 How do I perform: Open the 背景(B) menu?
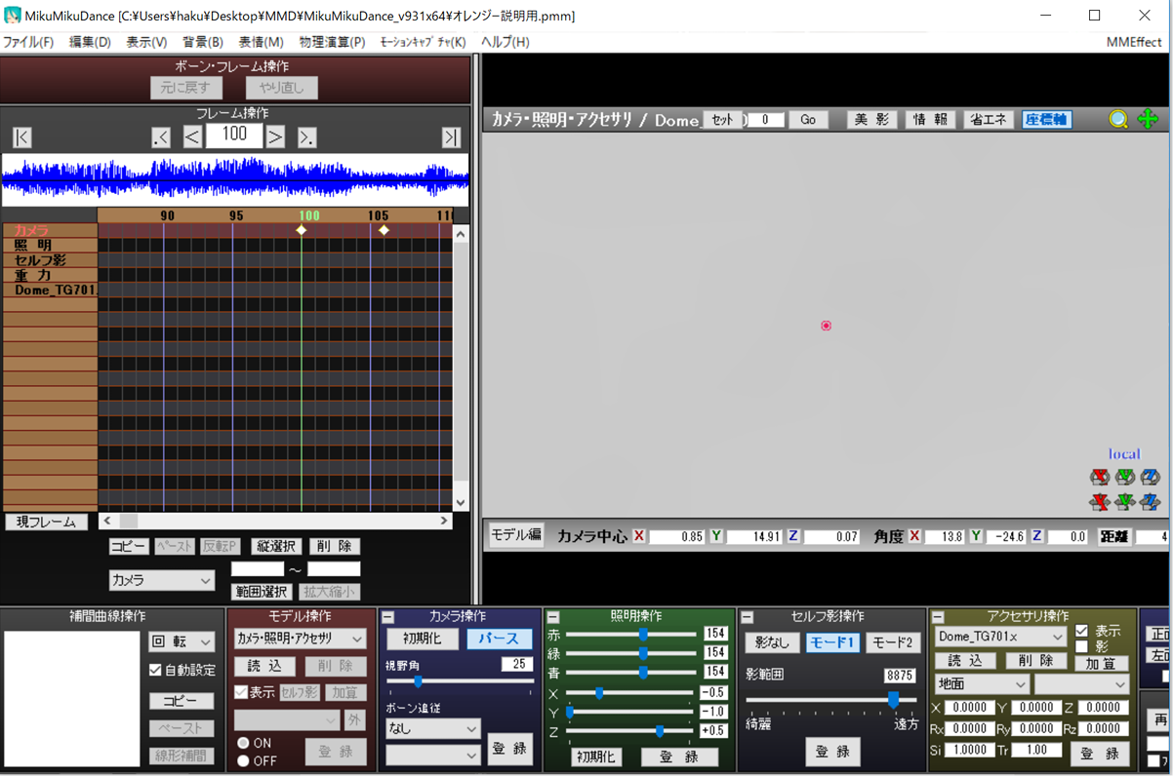tap(203, 42)
